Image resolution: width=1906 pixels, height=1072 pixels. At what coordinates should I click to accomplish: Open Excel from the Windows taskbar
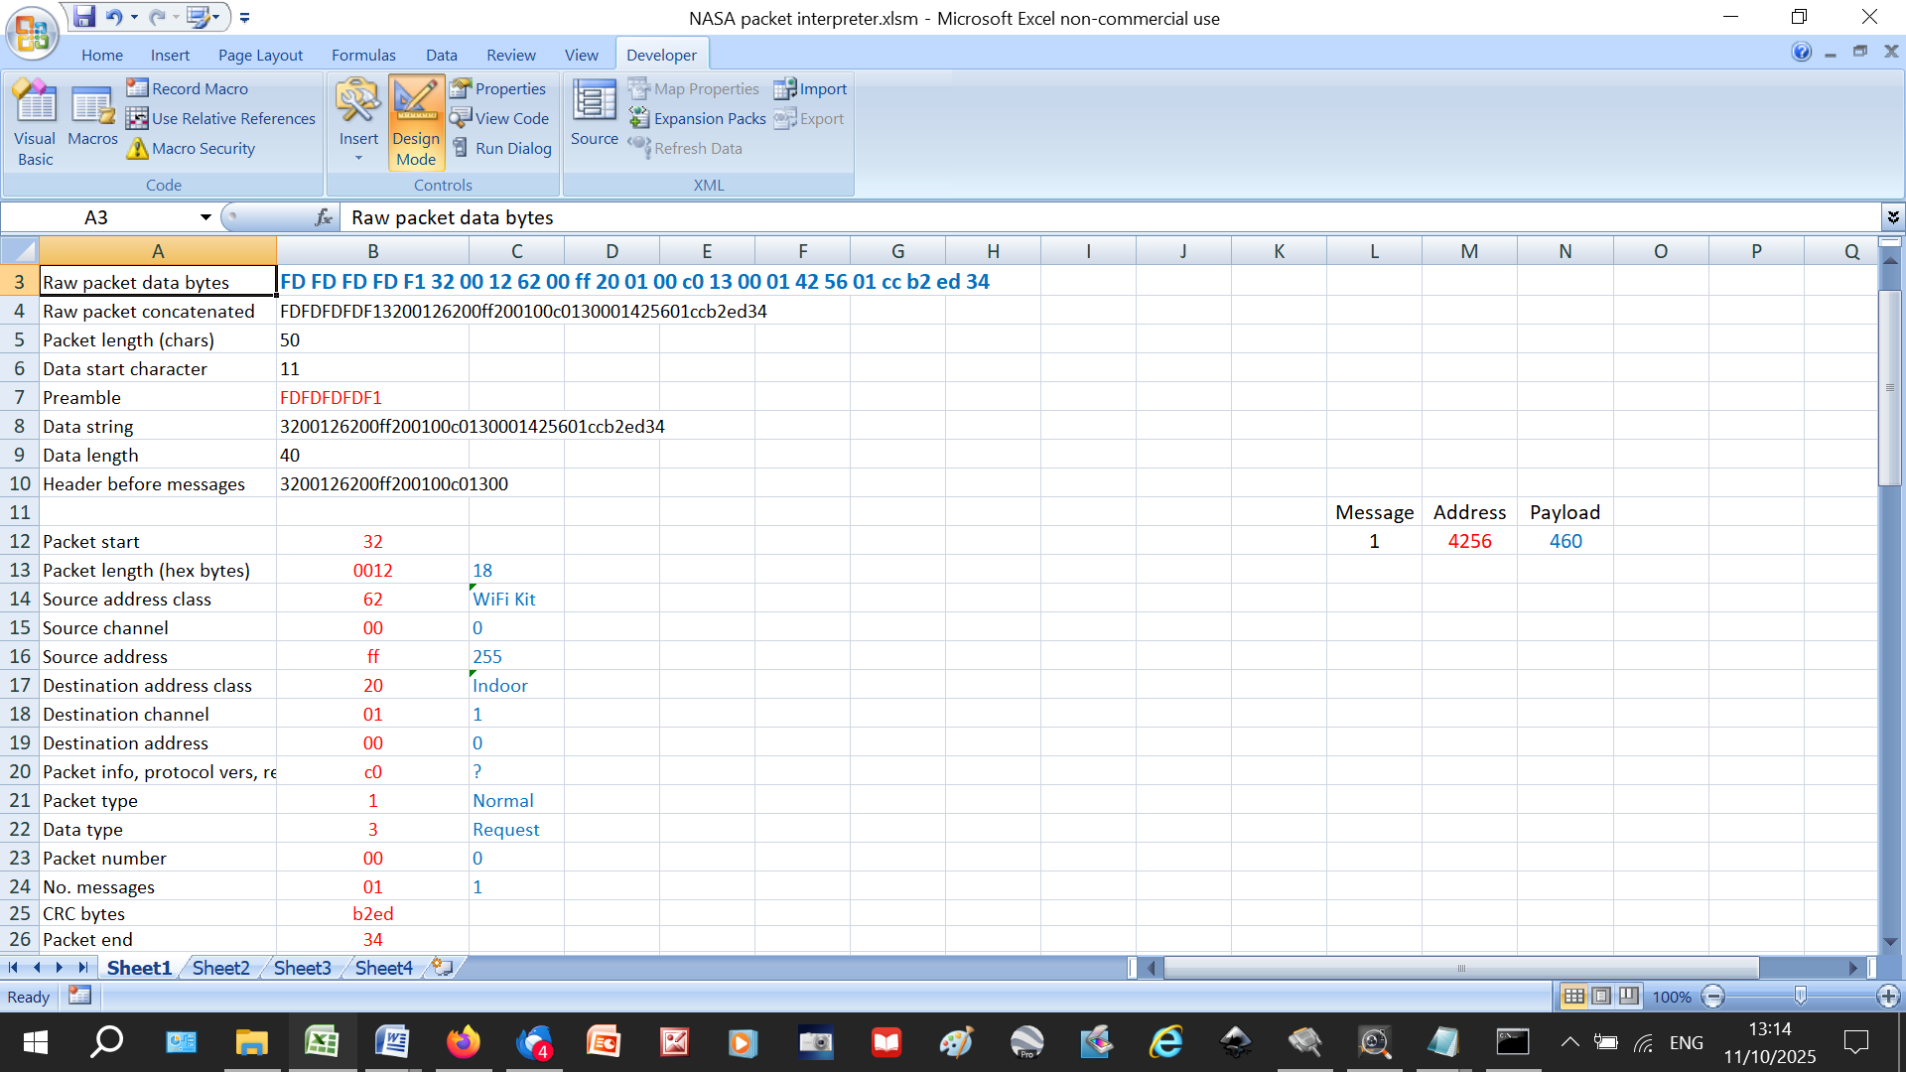322,1042
